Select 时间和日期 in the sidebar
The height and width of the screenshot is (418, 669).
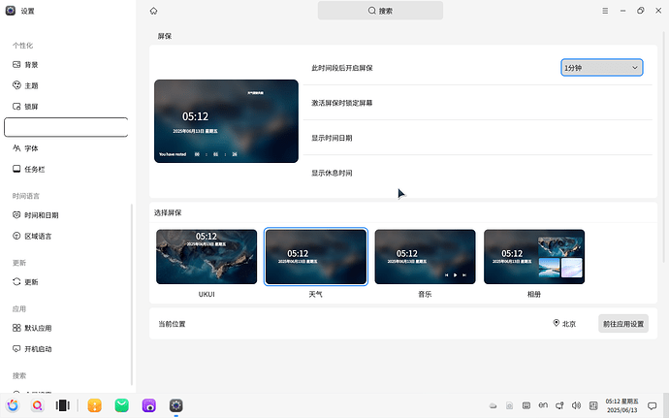[41, 215]
